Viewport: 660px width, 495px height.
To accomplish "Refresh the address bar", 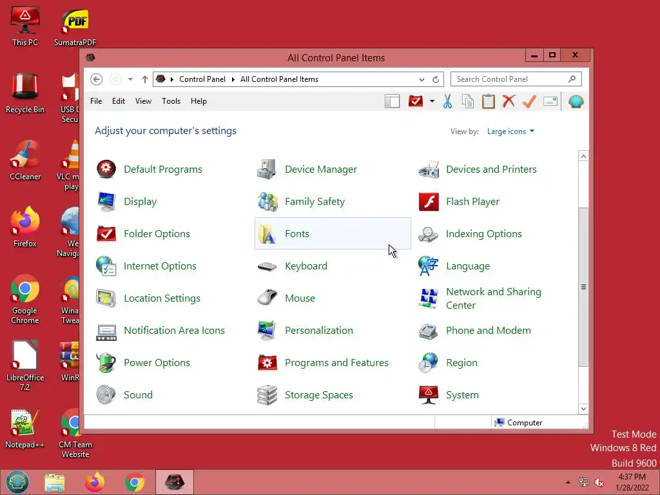I will [x=436, y=79].
